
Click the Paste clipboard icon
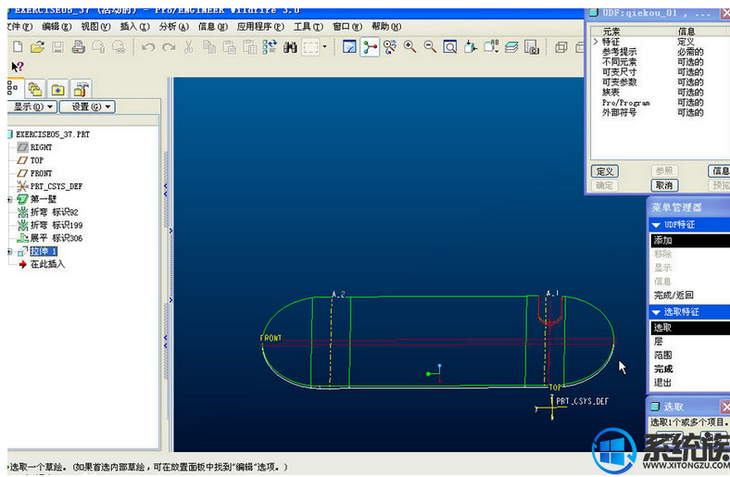tap(229, 47)
